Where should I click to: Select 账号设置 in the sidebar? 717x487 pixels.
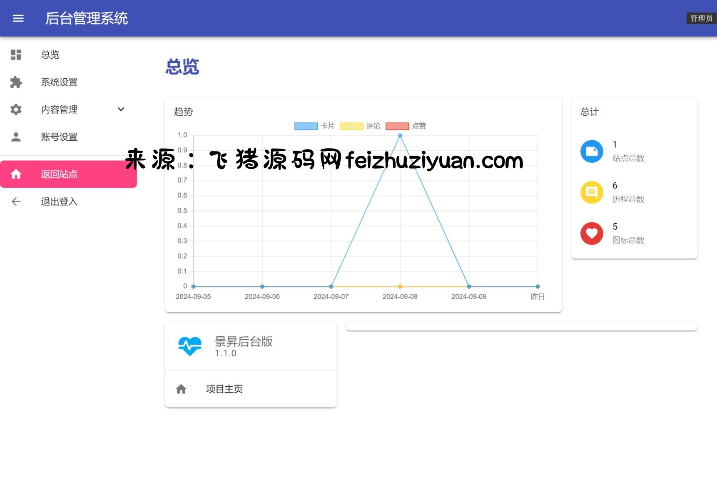59,137
